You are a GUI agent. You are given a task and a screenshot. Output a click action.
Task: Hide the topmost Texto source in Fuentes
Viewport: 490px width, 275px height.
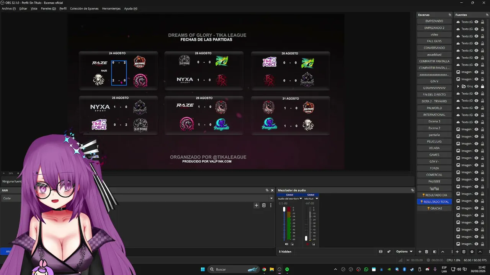pyautogui.click(x=476, y=22)
